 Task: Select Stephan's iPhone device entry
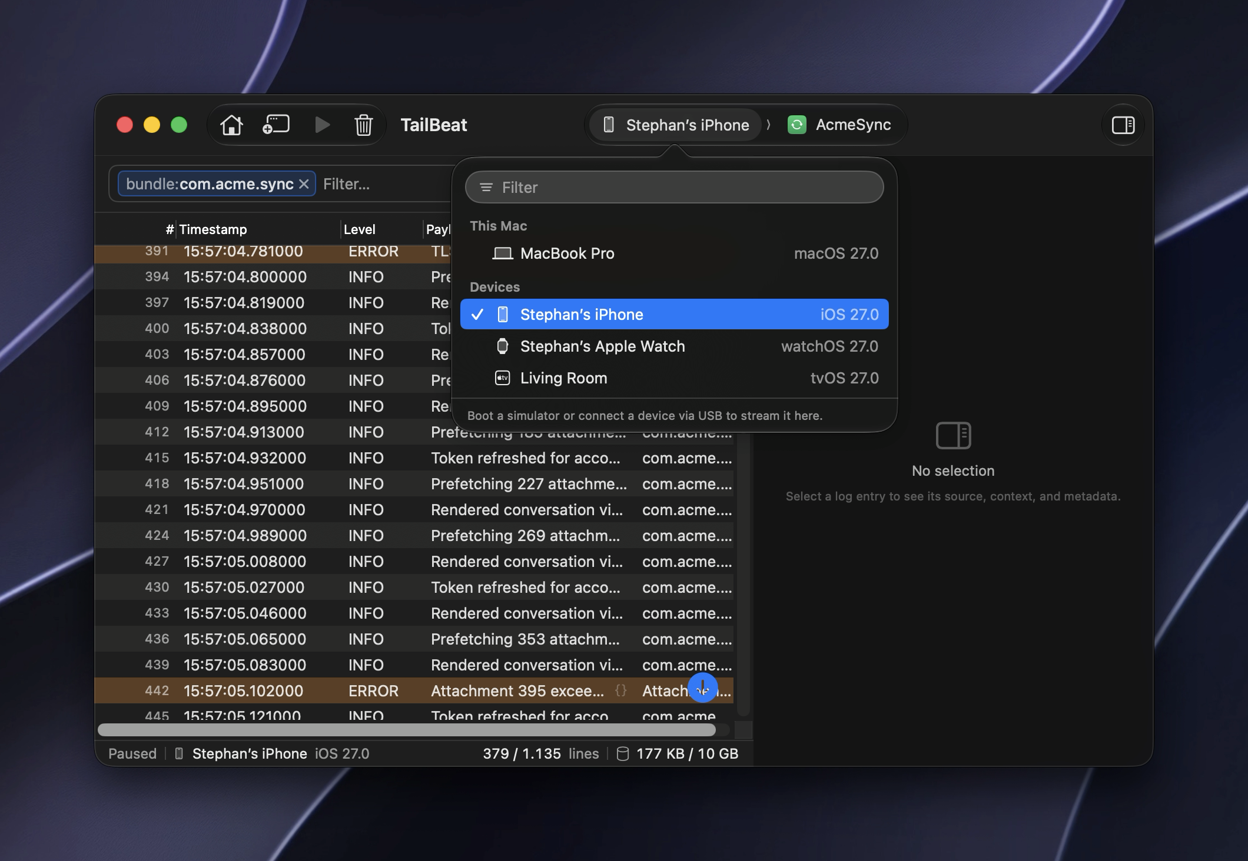pyautogui.click(x=674, y=314)
